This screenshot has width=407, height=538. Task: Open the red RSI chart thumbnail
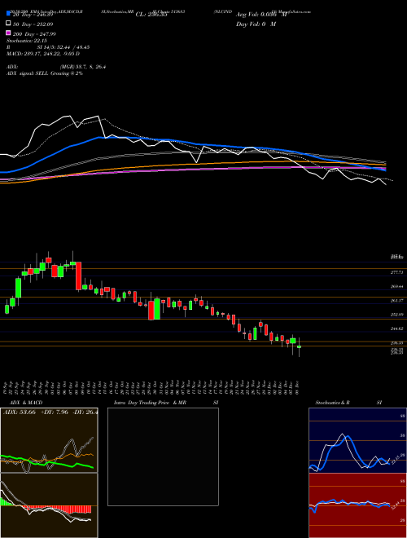(357, 505)
